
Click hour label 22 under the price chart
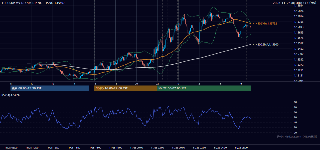(x=157, y=83)
